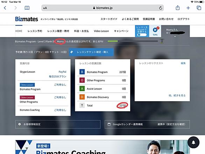Viewport: 205px width, 154px height.
Task: Click the trophy icon at progress end
Action: point(162,41)
